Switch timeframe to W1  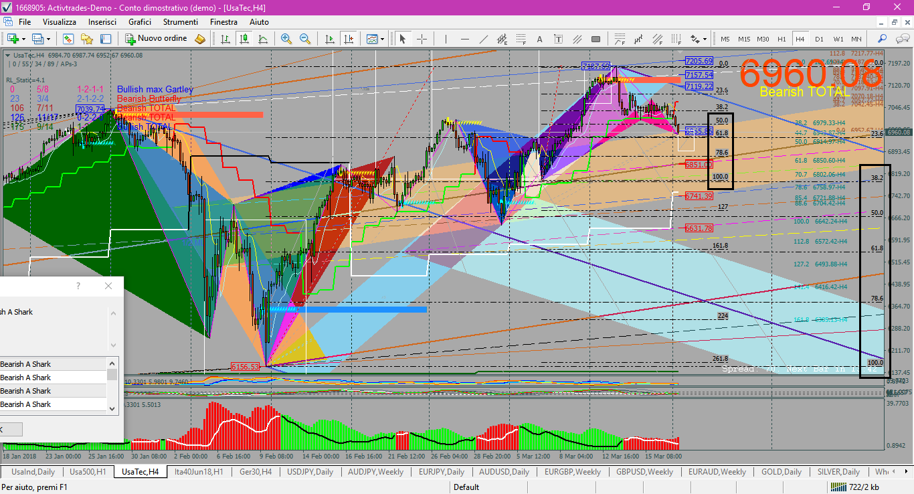click(838, 39)
